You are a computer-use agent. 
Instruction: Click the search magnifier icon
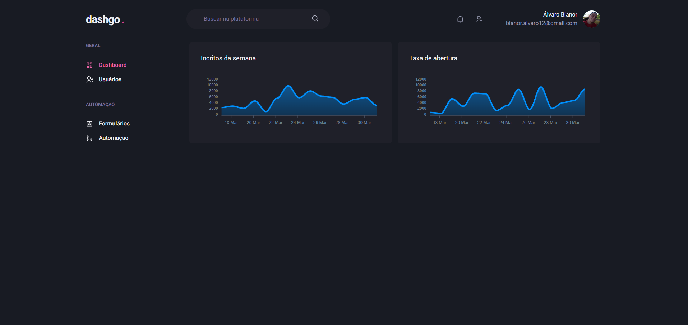coord(315,19)
